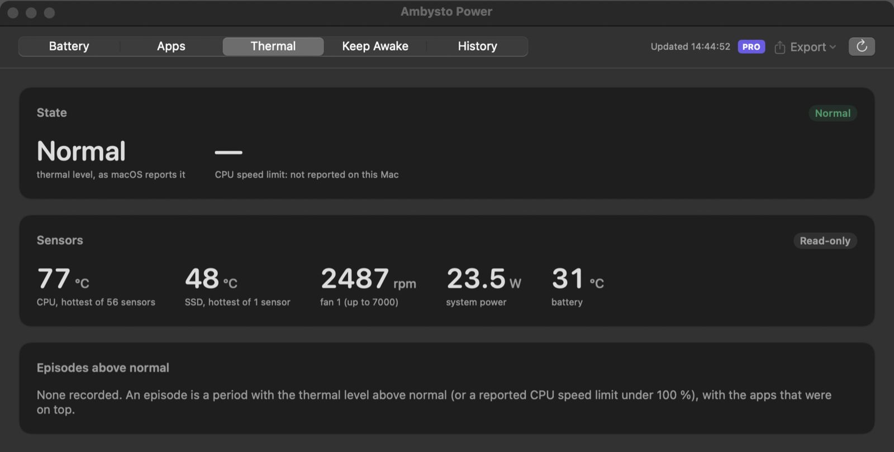This screenshot has height=452, width=894.
Task: Click the Export share icon
Action: (x=780, y=47)
